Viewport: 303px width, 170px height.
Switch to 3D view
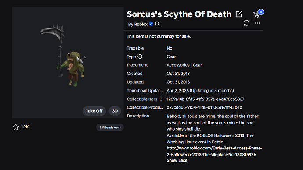coord(115,111)
